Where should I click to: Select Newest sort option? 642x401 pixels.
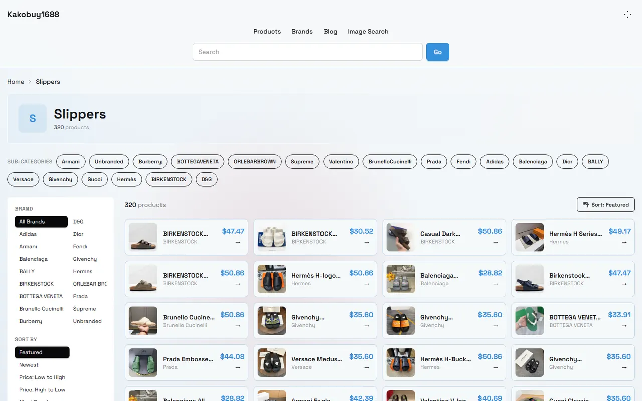42,365
